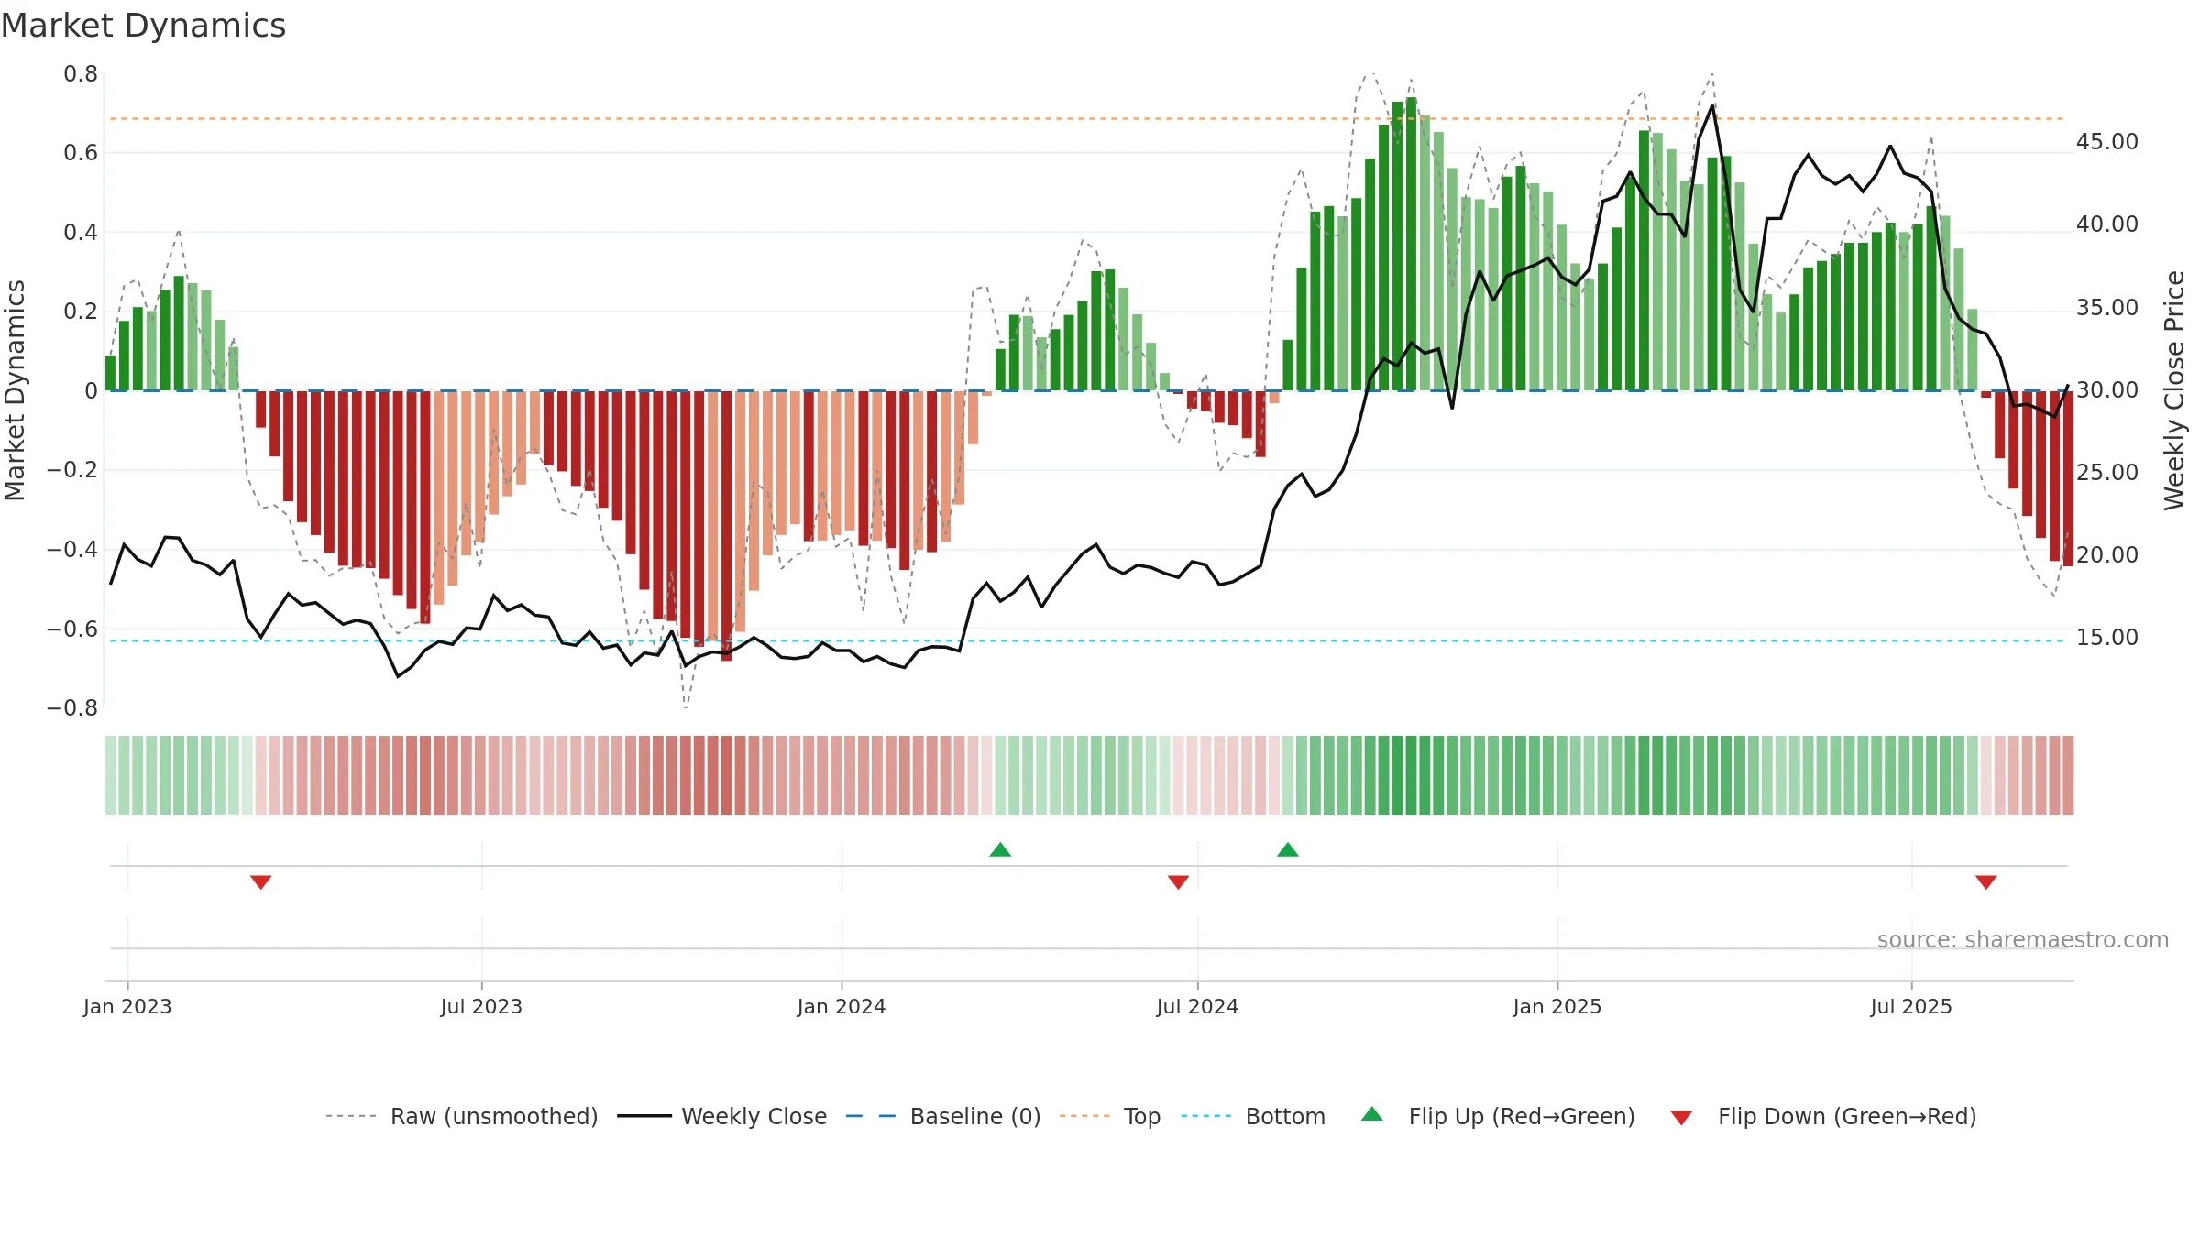Click the vertical Market Dynamics axis title
2200x1237 pixels.
coord(15,390)
